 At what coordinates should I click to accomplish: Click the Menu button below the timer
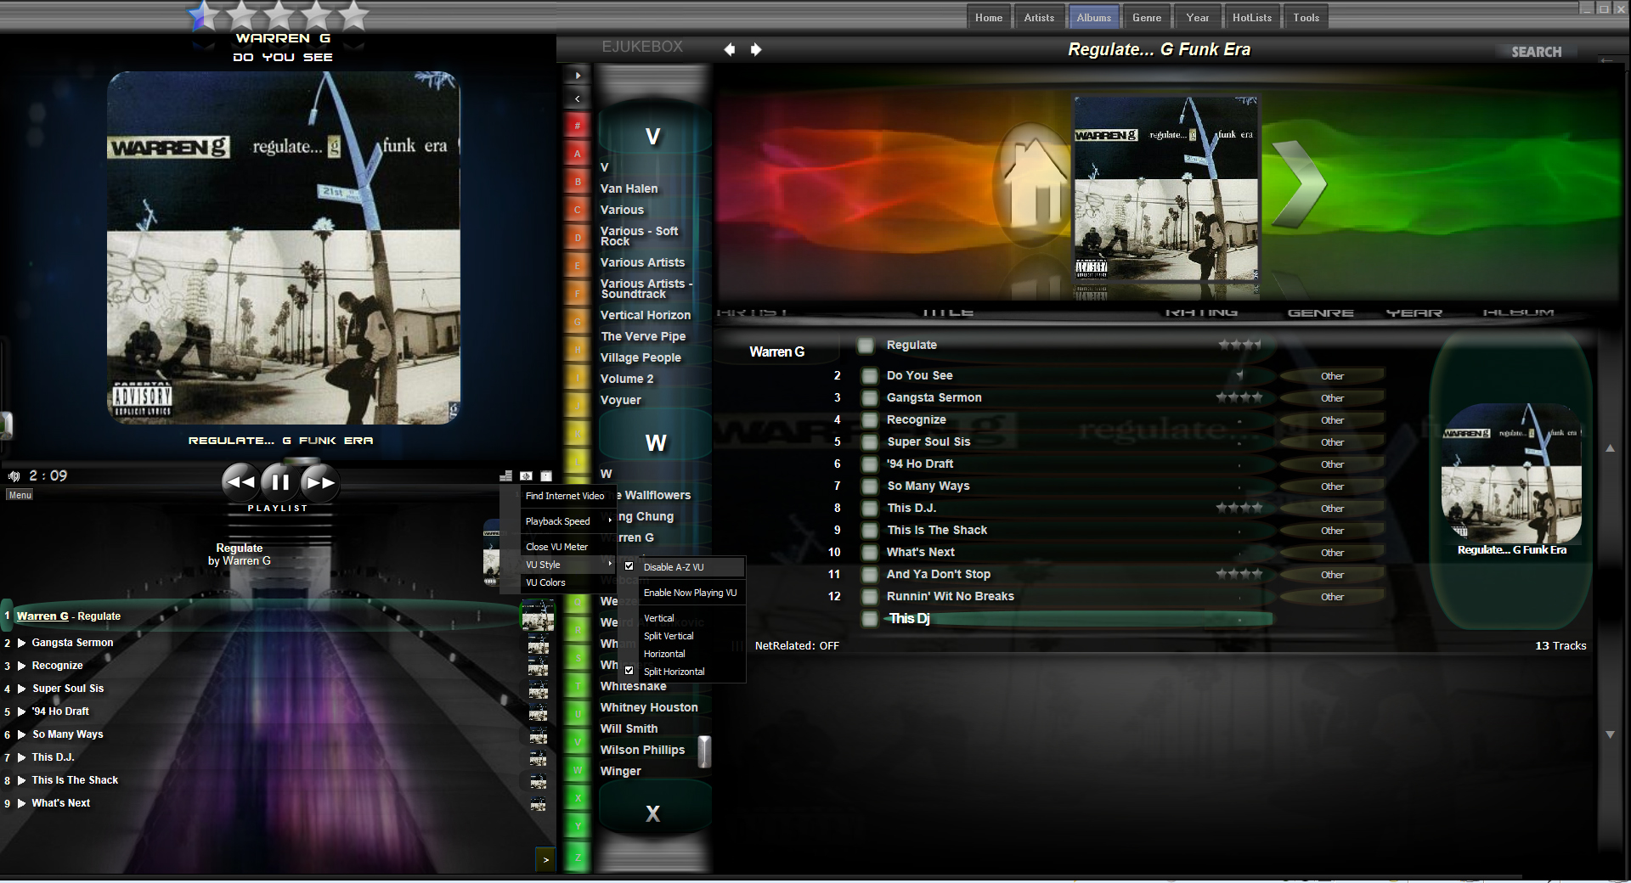[20, 495]
